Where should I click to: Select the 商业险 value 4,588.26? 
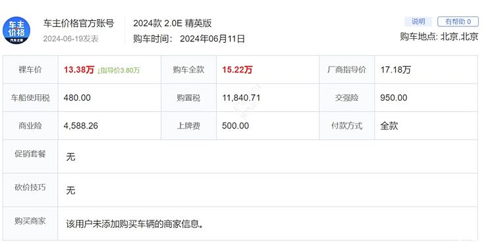[x=80, y=126]
